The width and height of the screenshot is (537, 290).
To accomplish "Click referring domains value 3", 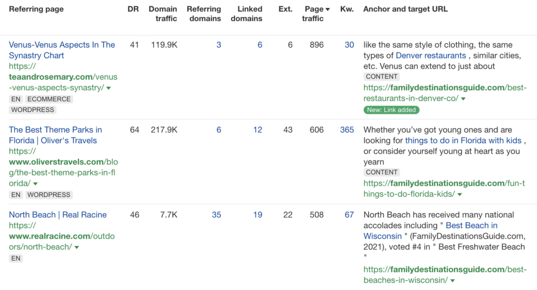I will pyautogui.click(x=219, y=45).
